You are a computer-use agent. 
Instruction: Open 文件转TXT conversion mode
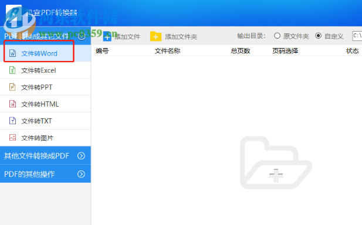pyautogui.click(x=45, y=121)
